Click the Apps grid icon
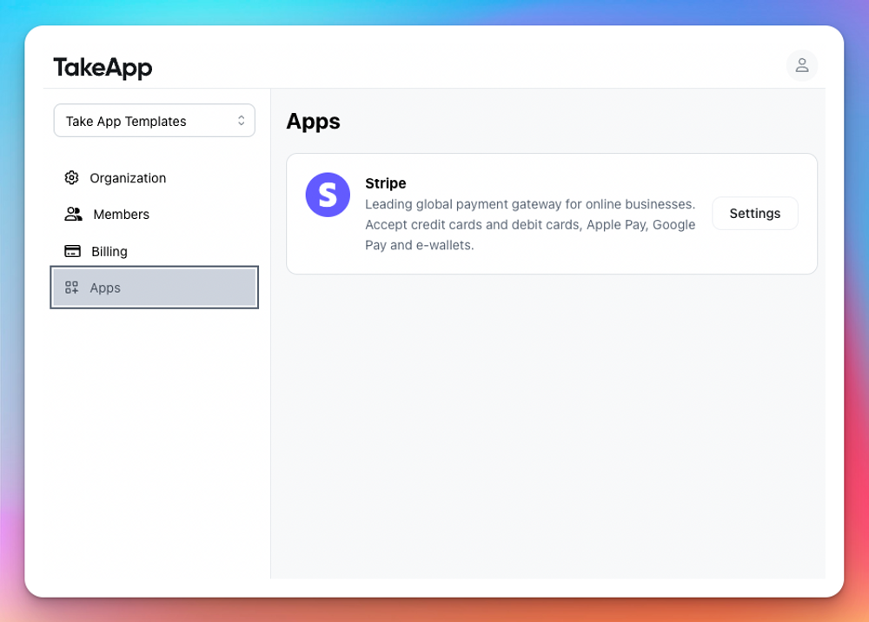 tap(71, 288)
